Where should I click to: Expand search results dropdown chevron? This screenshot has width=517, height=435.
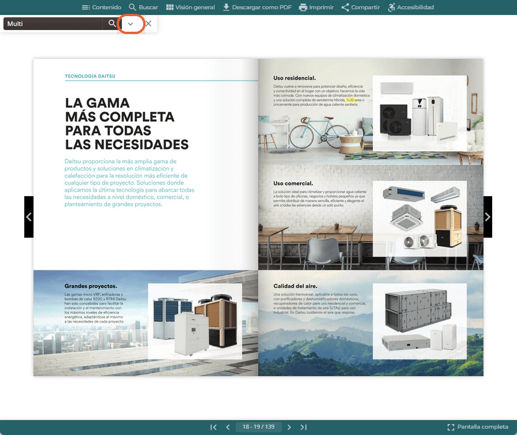coord(131,24)
